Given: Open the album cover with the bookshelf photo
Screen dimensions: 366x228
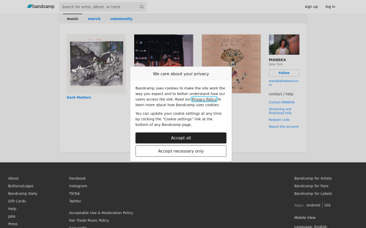Looking at the screenshot, I should tap(163, 50).
